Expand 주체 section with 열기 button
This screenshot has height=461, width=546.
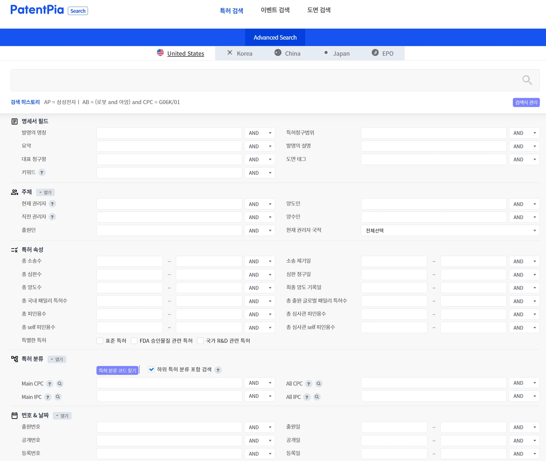click(45, 192)
